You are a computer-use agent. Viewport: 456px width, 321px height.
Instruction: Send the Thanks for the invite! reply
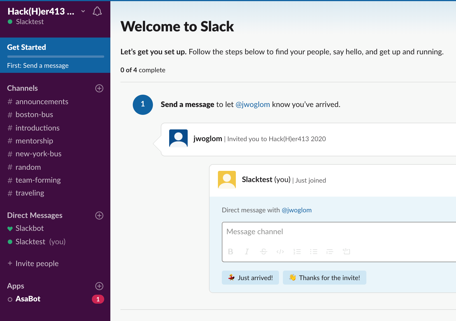point(325,278)
